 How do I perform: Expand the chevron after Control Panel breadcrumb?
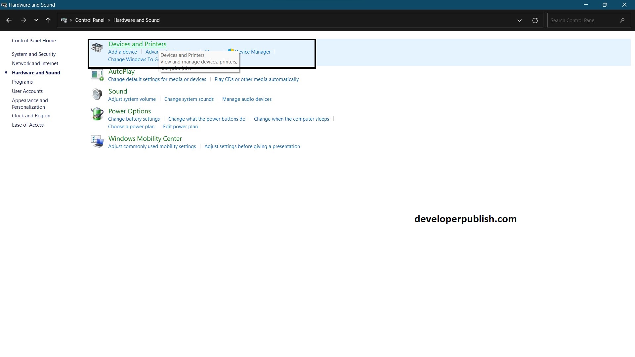[109, 20]
